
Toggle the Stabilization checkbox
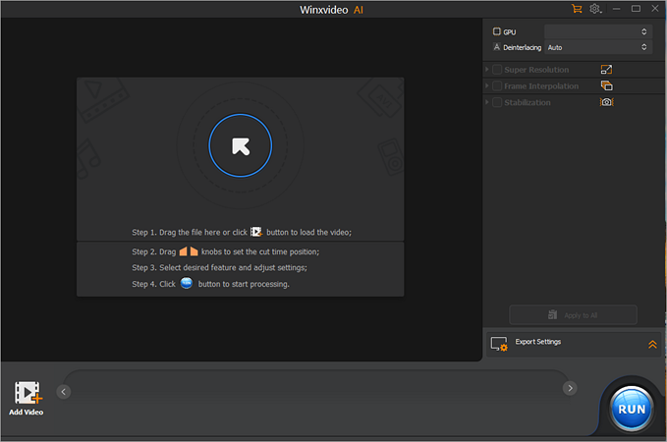point(497,102)
